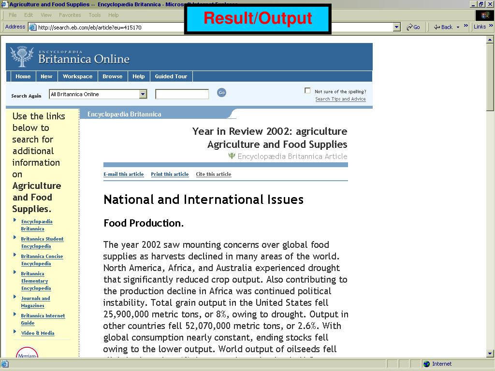Click the scrollbar down arrow
The width and height of the screenshot is (495, 371).
[x=490, y=353]
